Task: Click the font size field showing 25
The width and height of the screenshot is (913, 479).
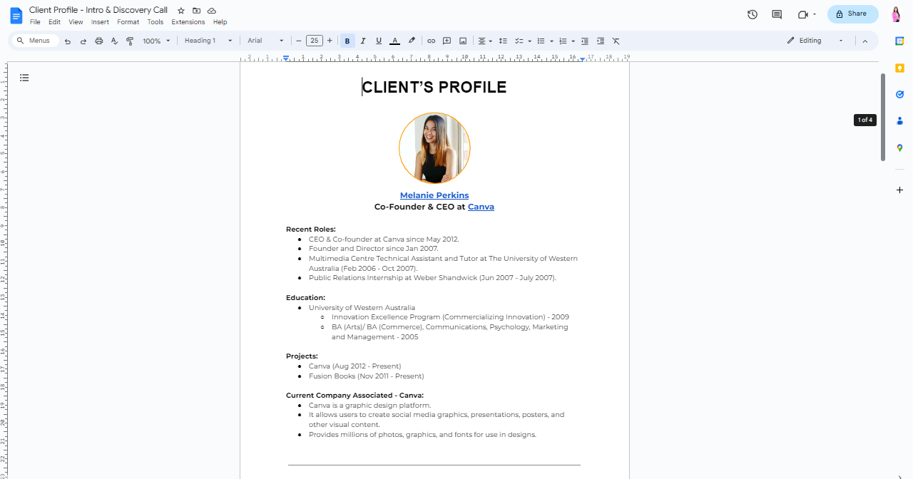Action: pyautogui.click(x=315, y=41)
